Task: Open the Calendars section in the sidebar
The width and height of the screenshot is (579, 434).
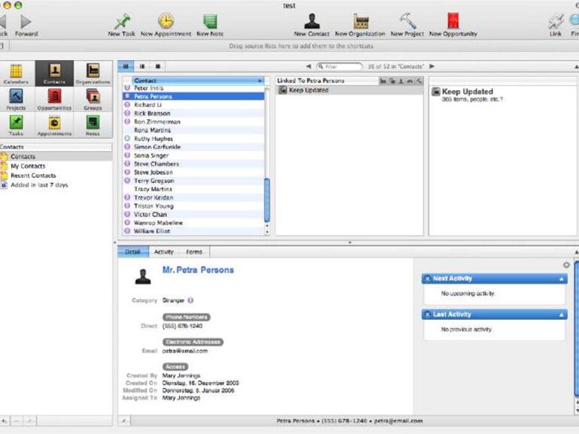Action: point(16,73)
